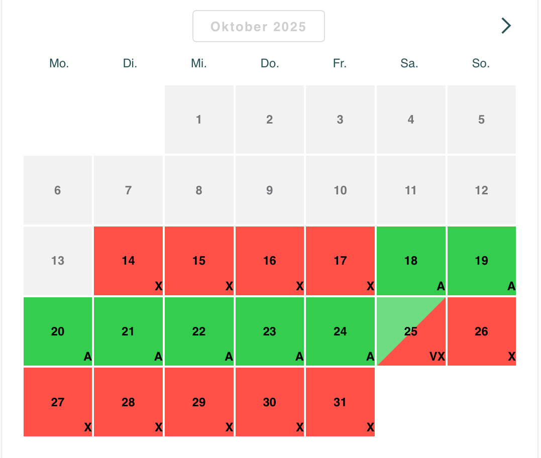
Task: Select half-available date 25 marked VX
Action: coord(411,331)
